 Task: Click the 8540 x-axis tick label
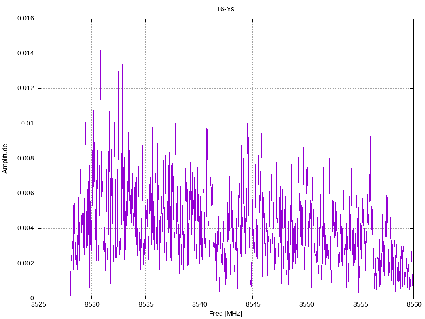[x=200, y=304]
